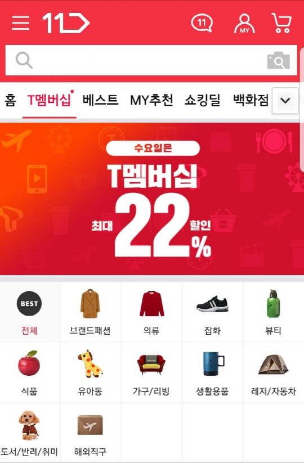Open the 식품 apple category
Image resolution: width=304 pixels, height=463 pixels.
point(29,372)
